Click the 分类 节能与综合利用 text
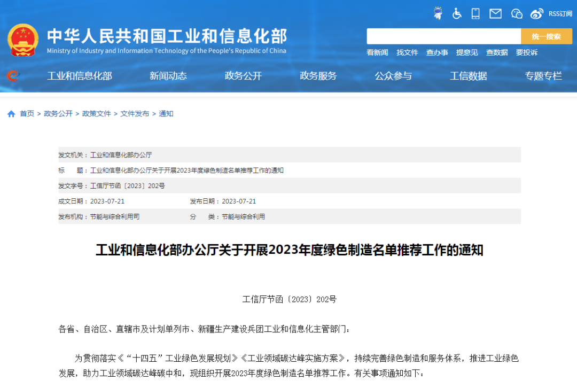577x389 pixels. tap(228, 217)
